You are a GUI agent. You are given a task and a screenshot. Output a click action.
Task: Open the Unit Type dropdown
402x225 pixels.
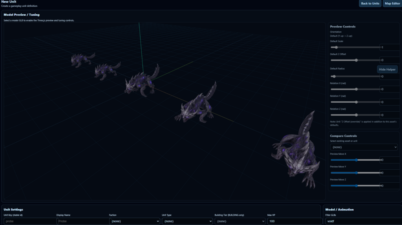point(187,221)
